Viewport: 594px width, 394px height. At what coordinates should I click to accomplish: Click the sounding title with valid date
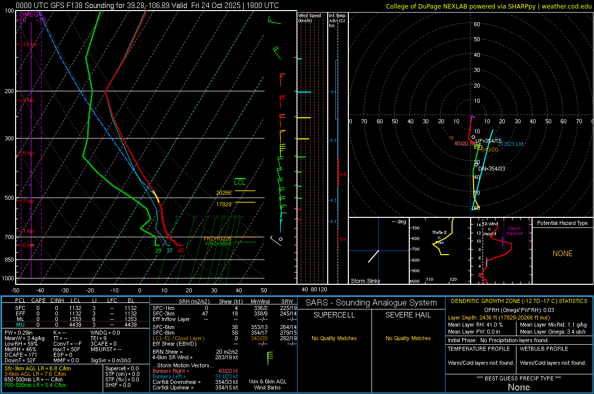pyautogui.click(x=147, y=6)
